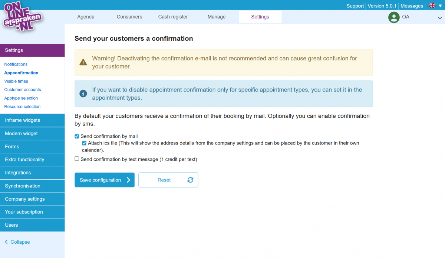Select Apptype selection in the sidebar
This screenshot has height=260, width=445.
[x=21, y=98]
